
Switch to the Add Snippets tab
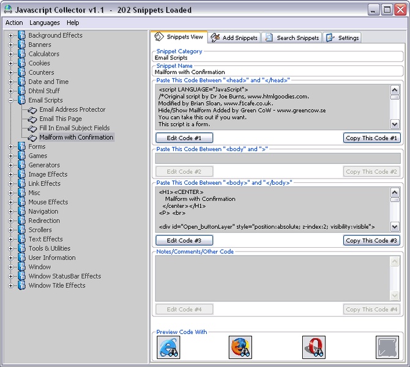pos(234,38)
